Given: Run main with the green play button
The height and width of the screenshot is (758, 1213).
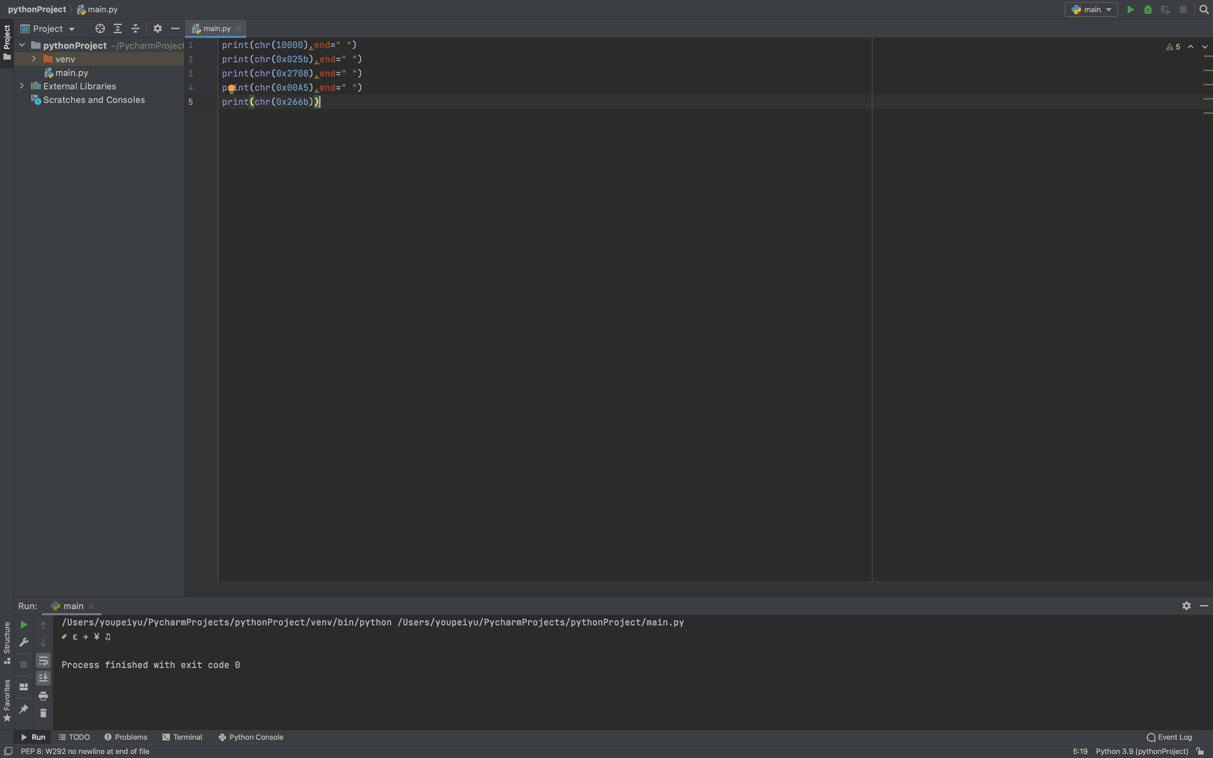Looking at the screenshot, I should pyautogui.click(x=1130, y=9).
